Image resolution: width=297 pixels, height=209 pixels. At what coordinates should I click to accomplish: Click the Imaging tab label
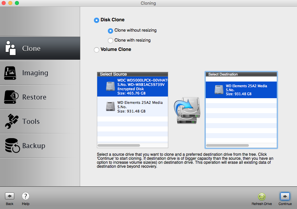click(x=35, y=73)
